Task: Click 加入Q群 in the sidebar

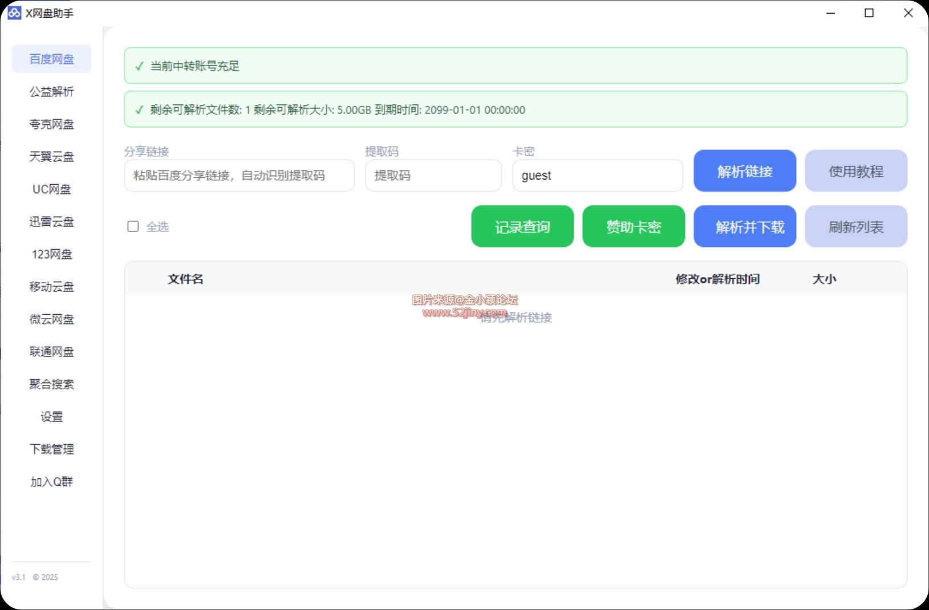Action: 51,481
